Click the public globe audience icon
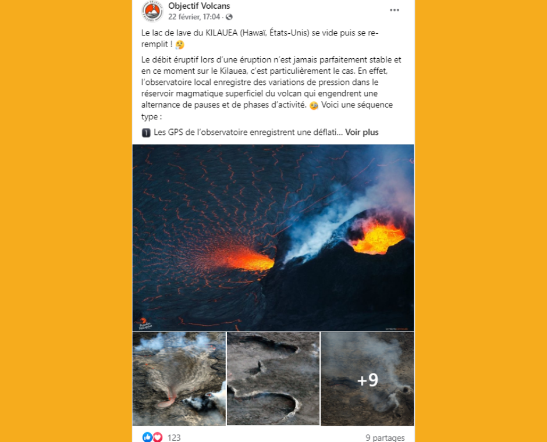 (x=229, y=17)
